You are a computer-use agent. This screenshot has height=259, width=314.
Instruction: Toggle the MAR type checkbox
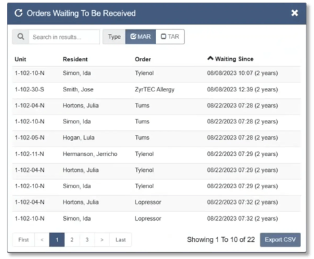pyautogui.click(x=140, y=37)
